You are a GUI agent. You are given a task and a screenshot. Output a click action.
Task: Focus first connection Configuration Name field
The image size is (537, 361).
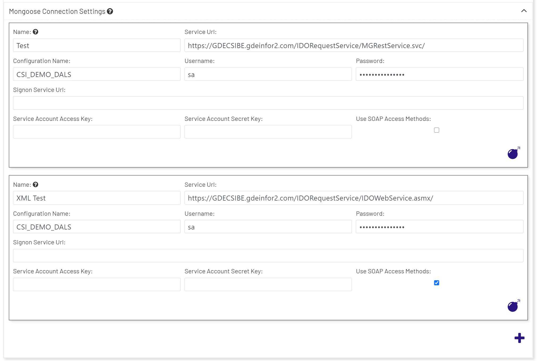click(97, 74)
